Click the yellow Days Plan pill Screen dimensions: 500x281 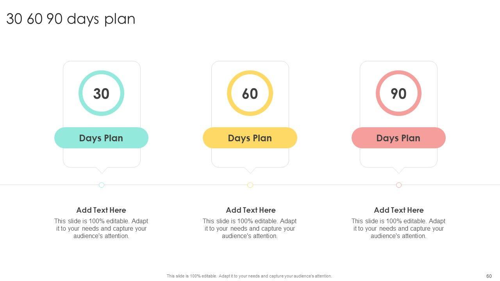tap(250, 138)
